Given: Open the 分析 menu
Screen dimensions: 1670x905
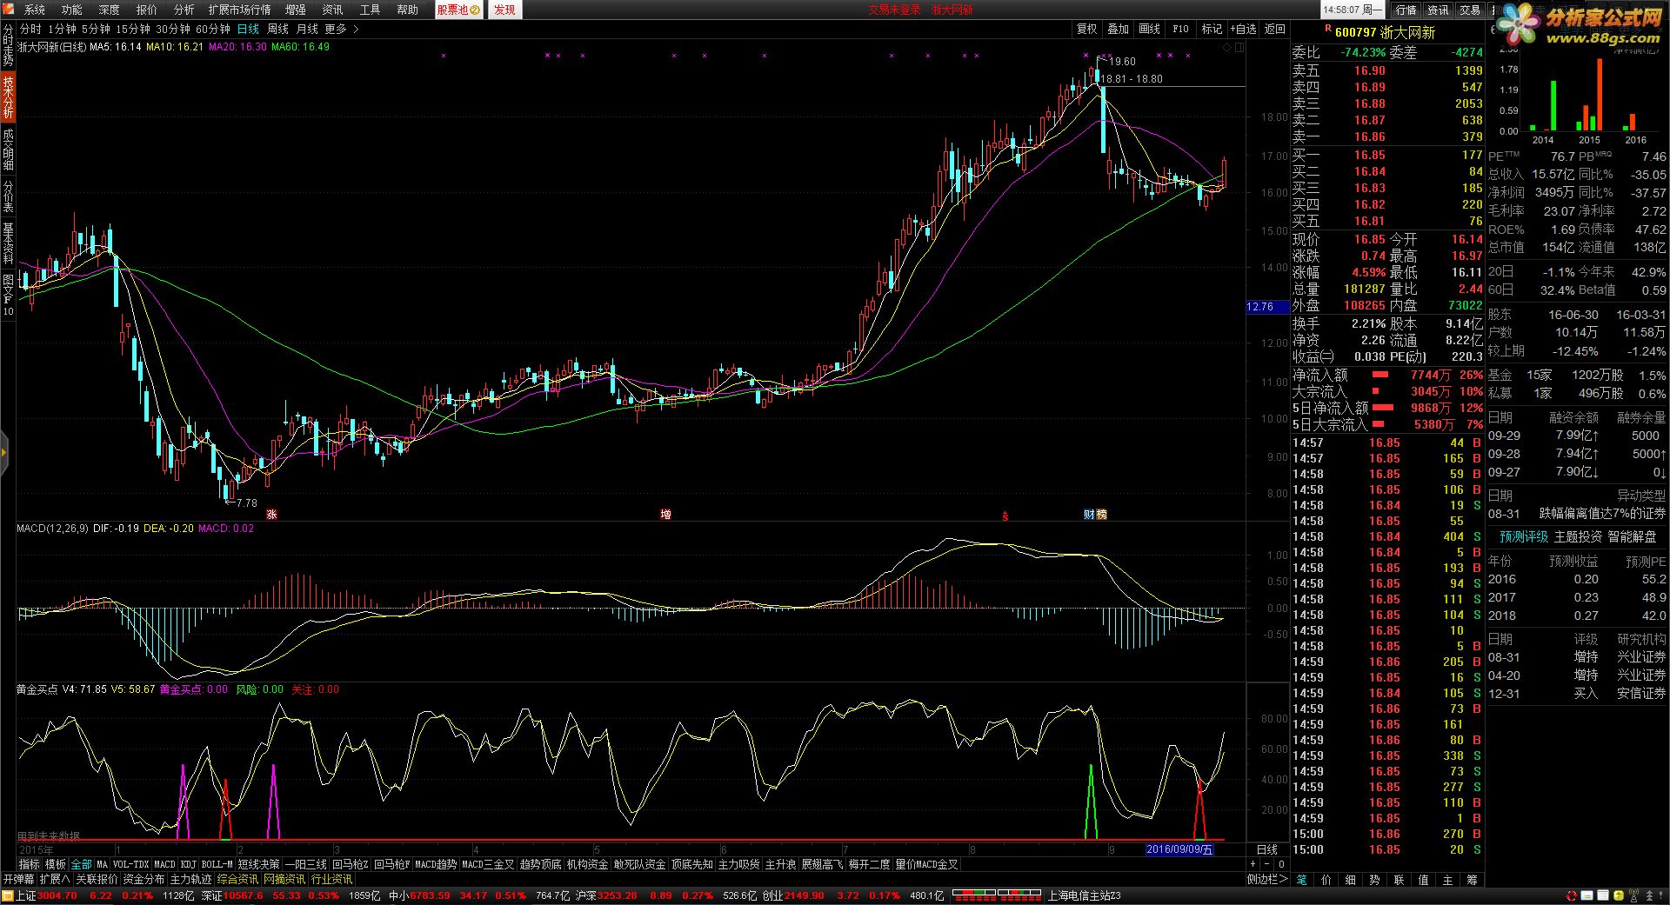Looking at the screenshot, I should [x=184, y=10].
